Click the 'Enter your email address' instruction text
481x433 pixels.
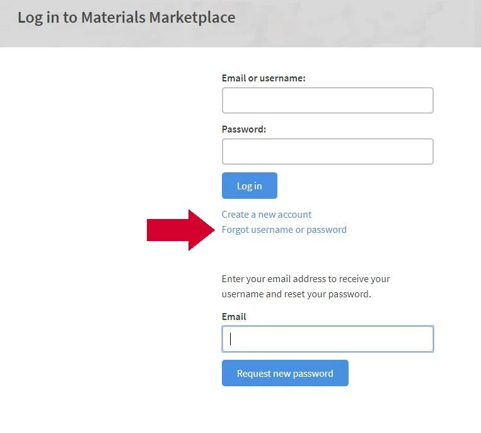(306, 286)
